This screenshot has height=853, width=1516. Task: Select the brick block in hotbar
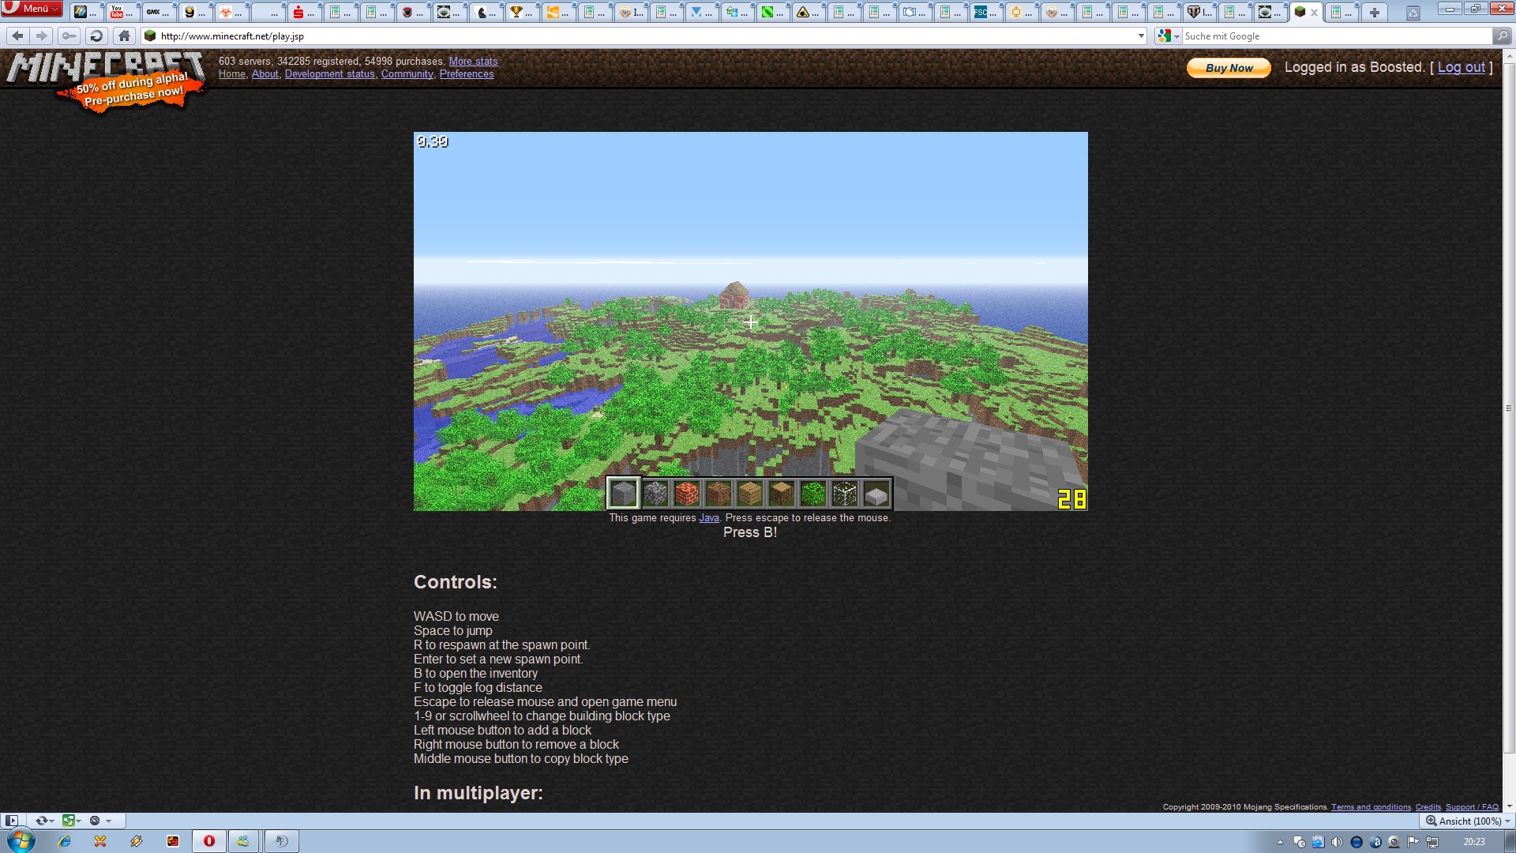click(x=686, y=494)
